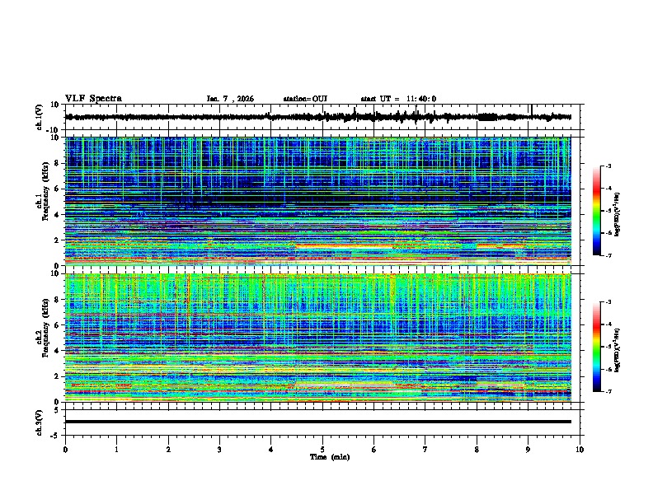Image resolution: width=653 pixels, height=504 pixels.
Task: Click the "8" kHz tick on ch.1 spectrogram
Action: pyautogui.click(x=56, y=163)
